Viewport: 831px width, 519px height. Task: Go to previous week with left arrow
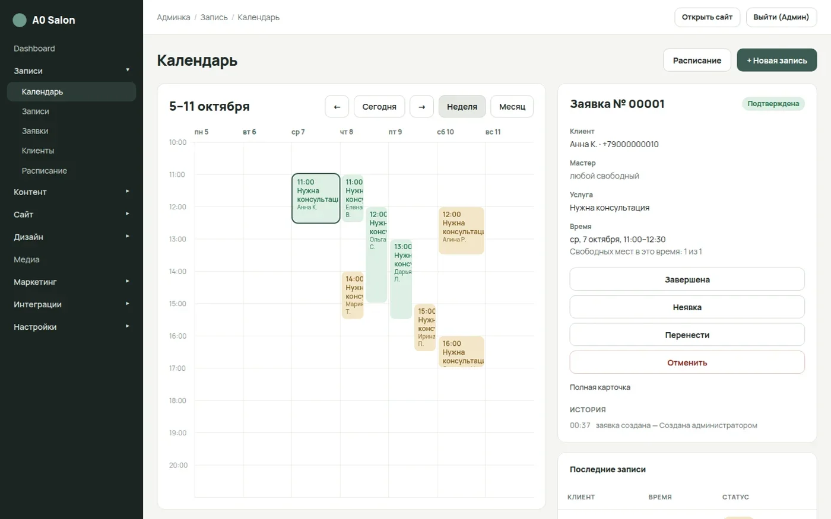point(337,107)
